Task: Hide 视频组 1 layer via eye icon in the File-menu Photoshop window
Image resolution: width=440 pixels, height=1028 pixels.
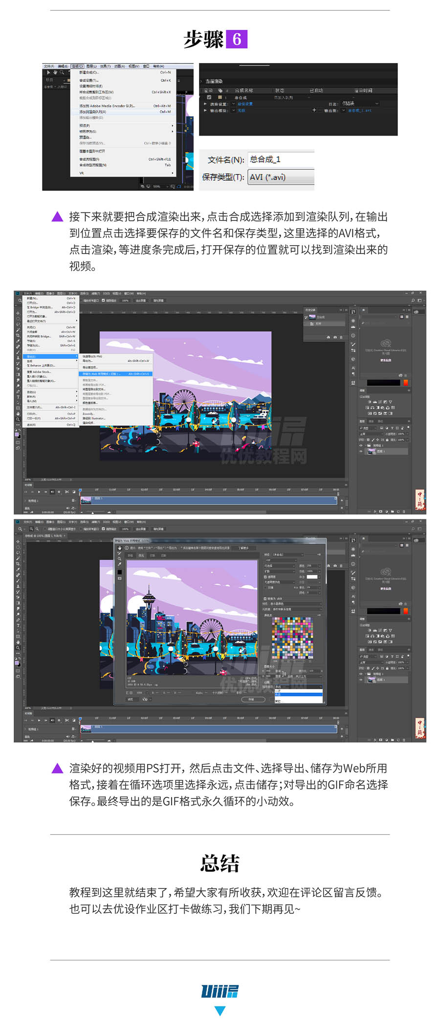Action: 361,445
